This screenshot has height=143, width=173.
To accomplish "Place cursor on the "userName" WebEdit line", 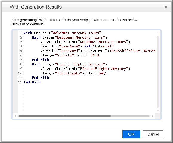I will point(77,46).
